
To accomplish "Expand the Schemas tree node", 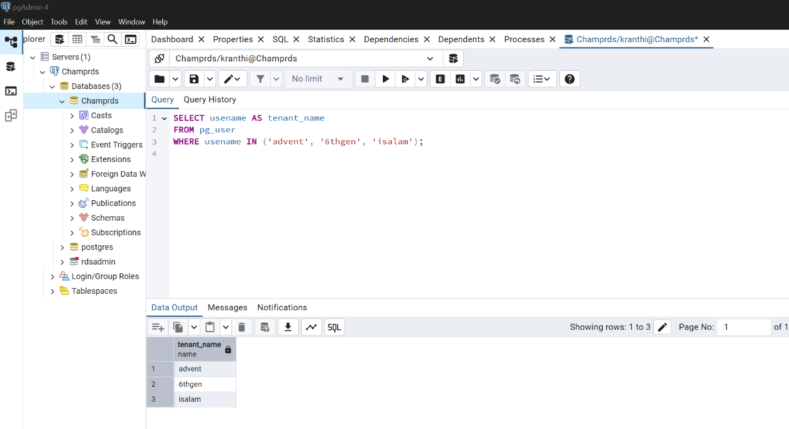I will (72, 218).
